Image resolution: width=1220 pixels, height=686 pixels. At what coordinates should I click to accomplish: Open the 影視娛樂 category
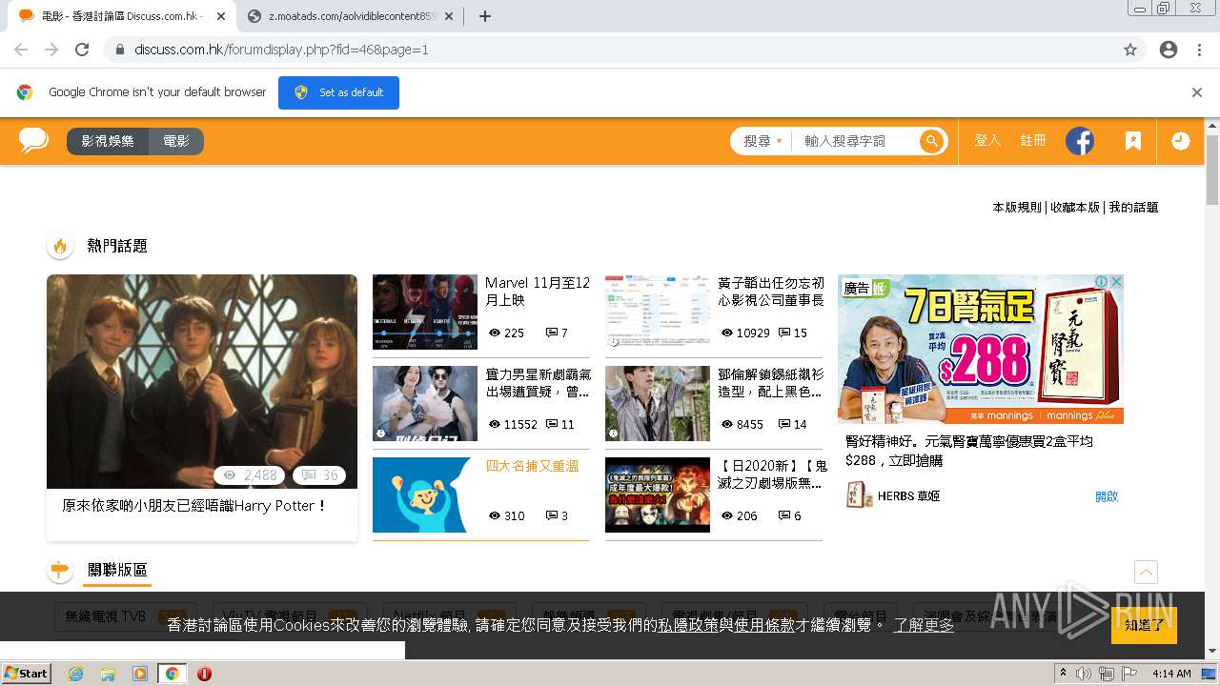click(x=108, y=141)
